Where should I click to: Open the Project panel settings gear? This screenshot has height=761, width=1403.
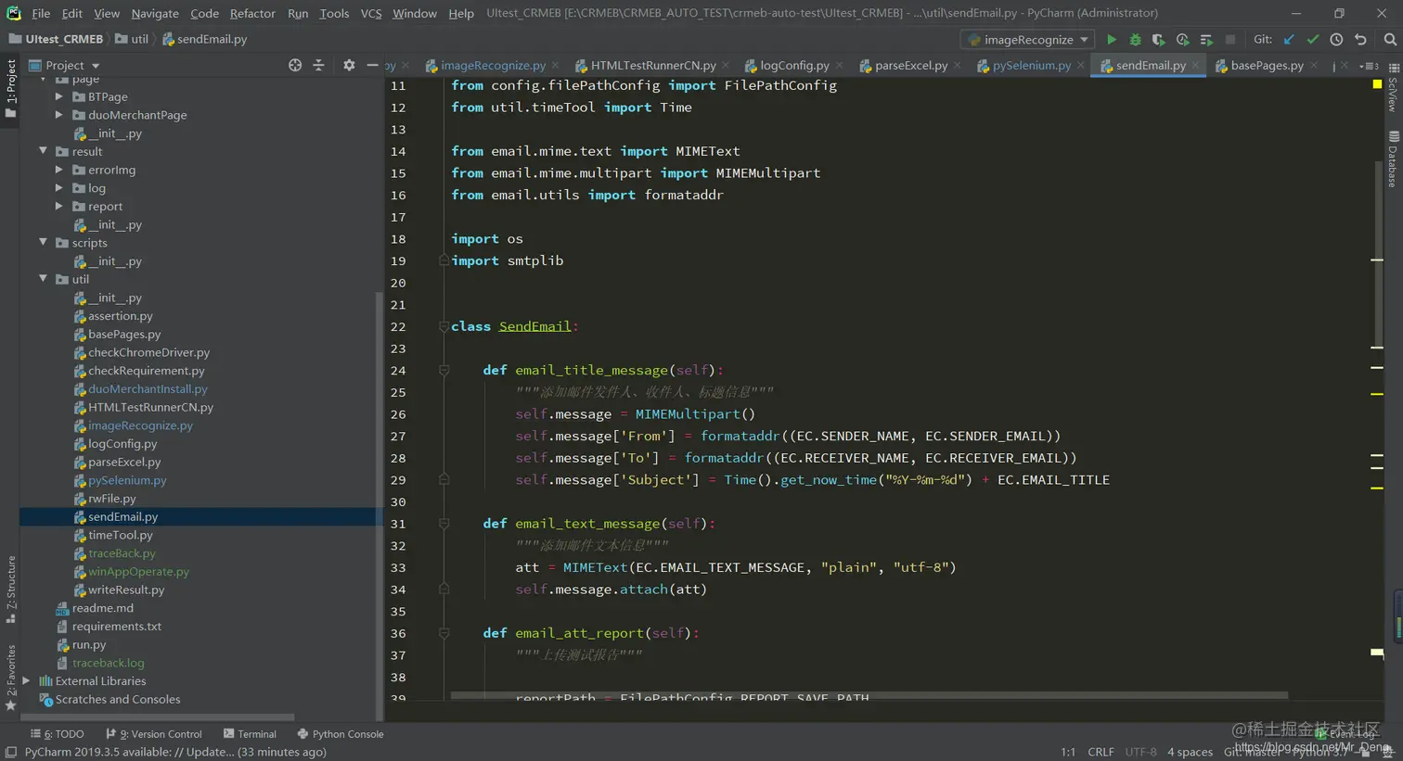point(349,65)
